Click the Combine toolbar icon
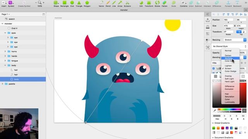The width and height of the screenshot is (248, 139). point(183,4)
